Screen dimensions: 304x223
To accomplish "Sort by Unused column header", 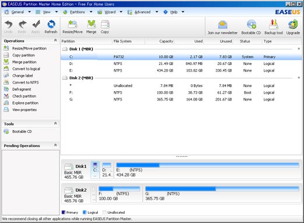I will [218, 41].
